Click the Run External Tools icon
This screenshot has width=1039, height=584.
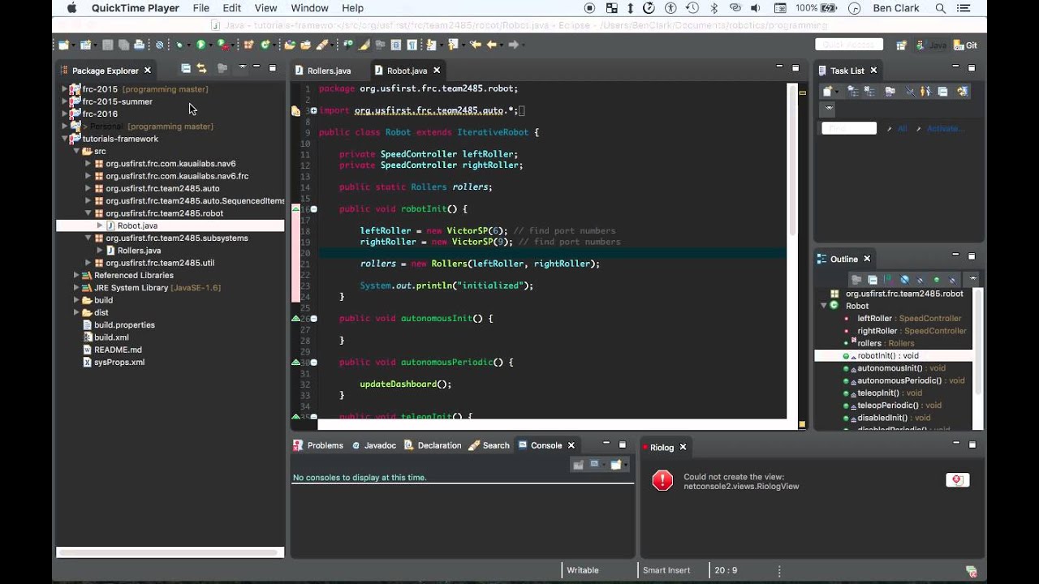click(x=222, y=45)
